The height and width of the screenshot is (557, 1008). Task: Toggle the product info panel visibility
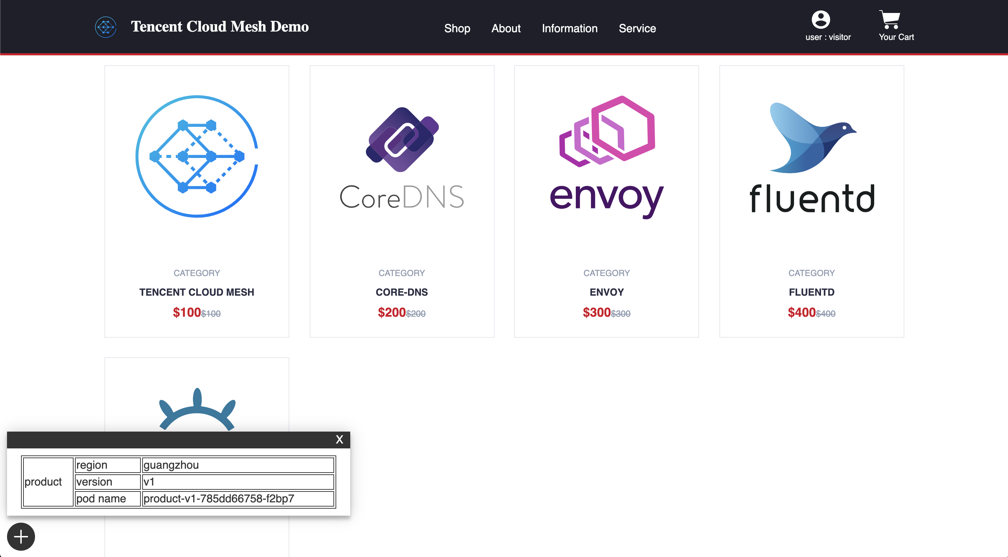(x=20, y=536)
